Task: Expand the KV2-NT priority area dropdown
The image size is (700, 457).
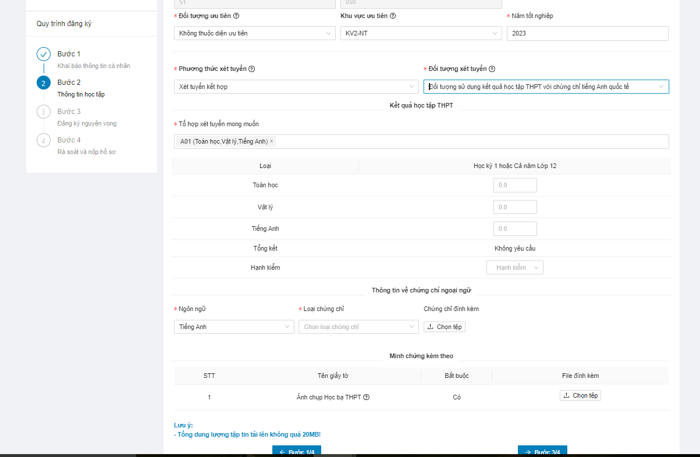Action: [x=421, y=34]
